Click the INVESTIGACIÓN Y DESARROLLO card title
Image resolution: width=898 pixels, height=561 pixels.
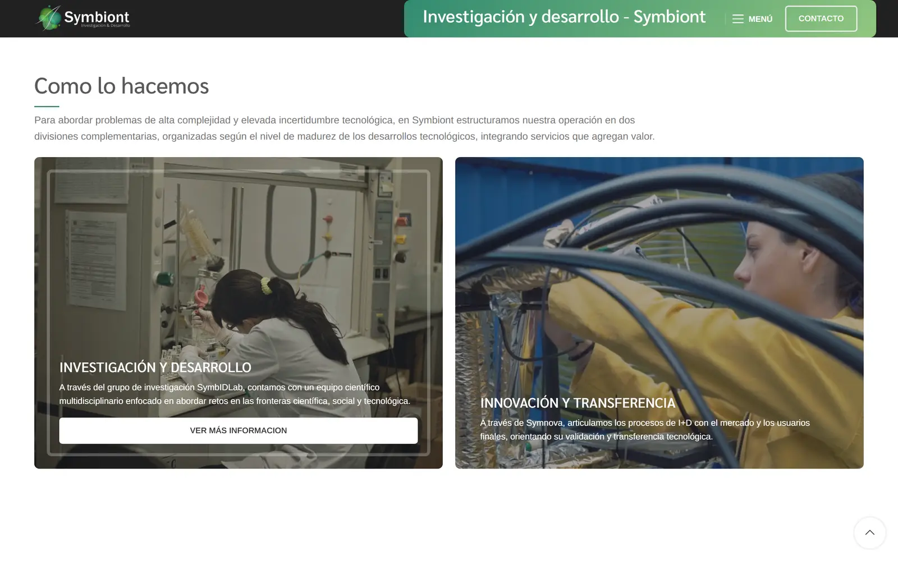tap(155, 367)
